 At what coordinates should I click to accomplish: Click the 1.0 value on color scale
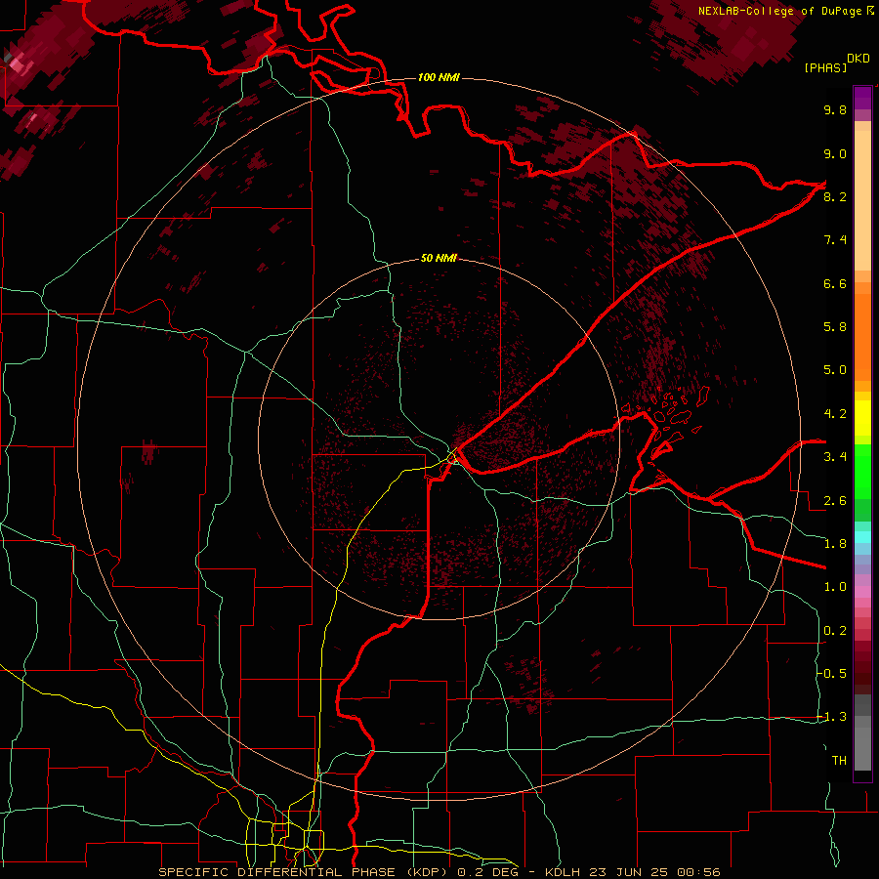tap(835, 587)
